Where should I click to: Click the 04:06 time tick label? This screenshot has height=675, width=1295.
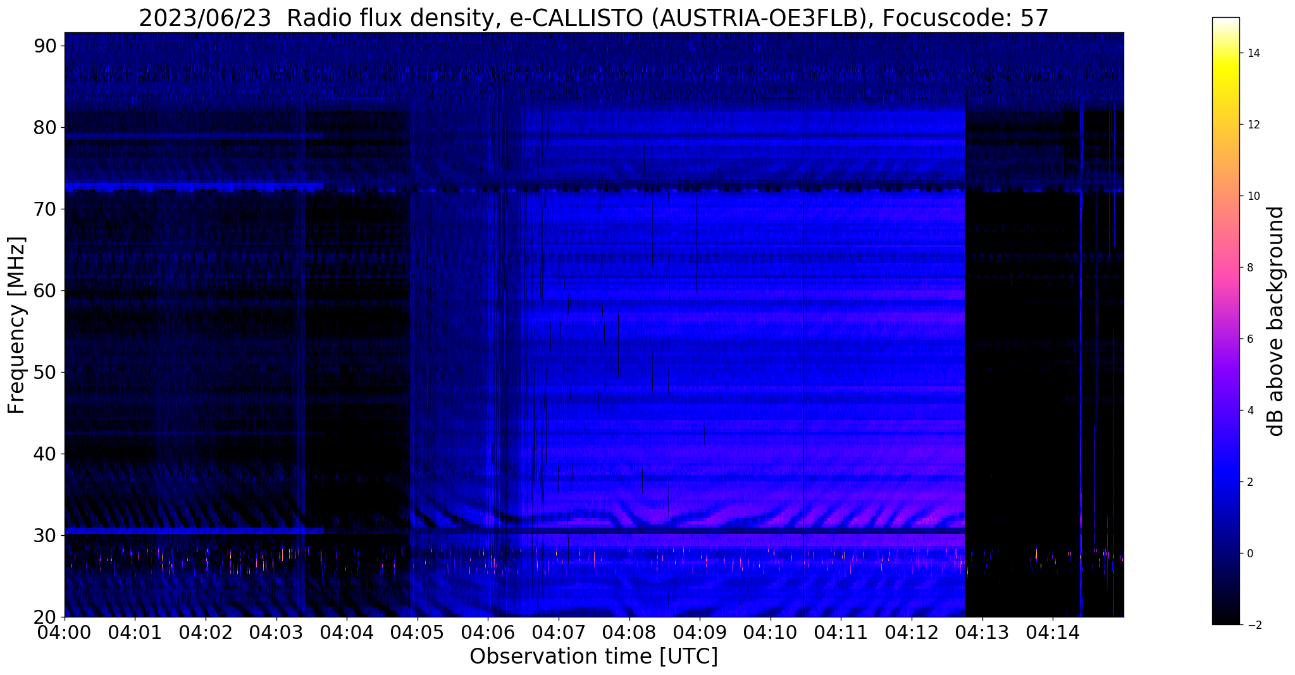click(488, 632)
